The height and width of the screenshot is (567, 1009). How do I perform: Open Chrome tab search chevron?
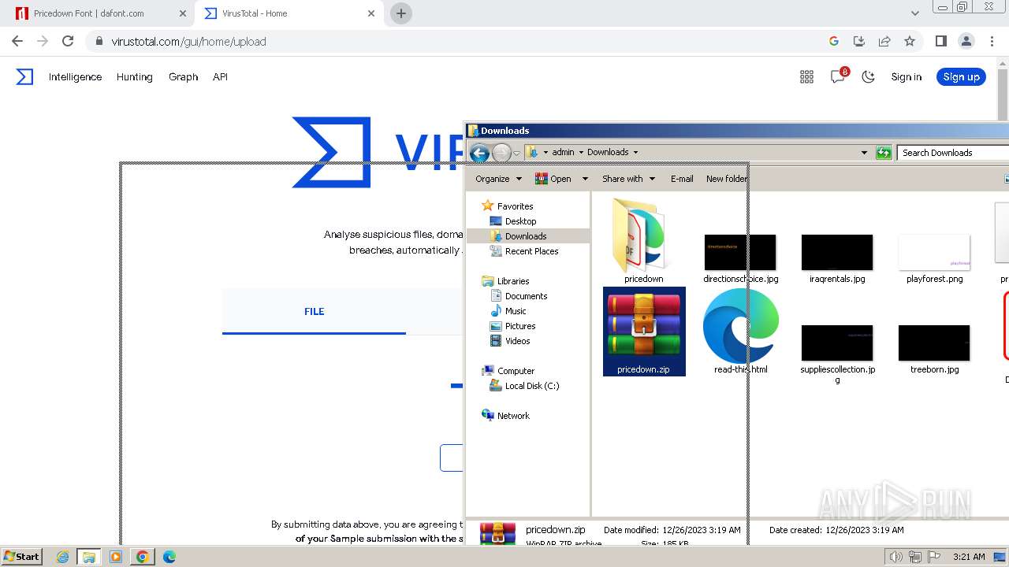pyautogui.click(x=914, y=13)
